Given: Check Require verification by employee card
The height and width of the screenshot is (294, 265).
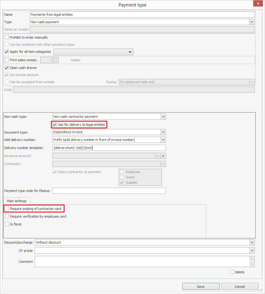Looking at the screenshot, I should 7,216.
